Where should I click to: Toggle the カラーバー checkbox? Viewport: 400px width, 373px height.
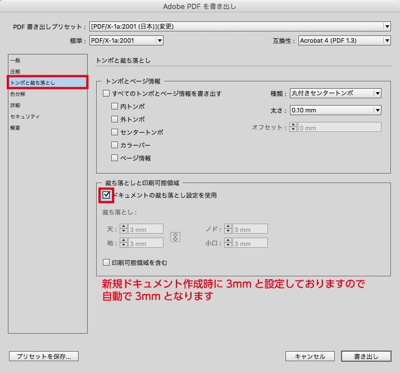point(115,145)
